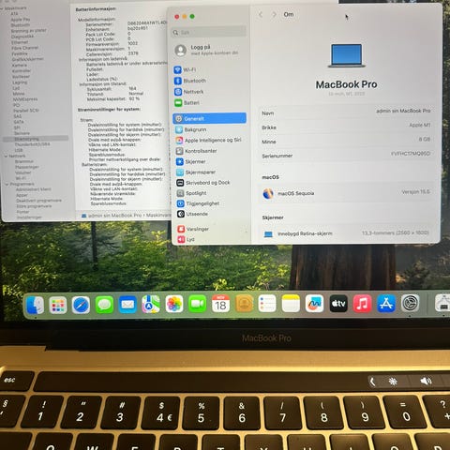Collapse Programvare section in System Information
Screen dimensions: 450x450
[x=7, y=184]
